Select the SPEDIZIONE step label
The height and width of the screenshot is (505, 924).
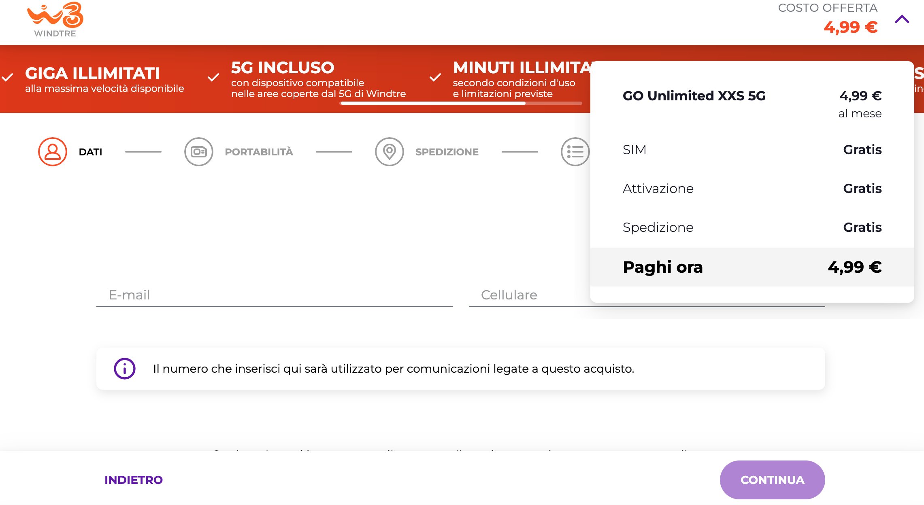tap(447, 152)
